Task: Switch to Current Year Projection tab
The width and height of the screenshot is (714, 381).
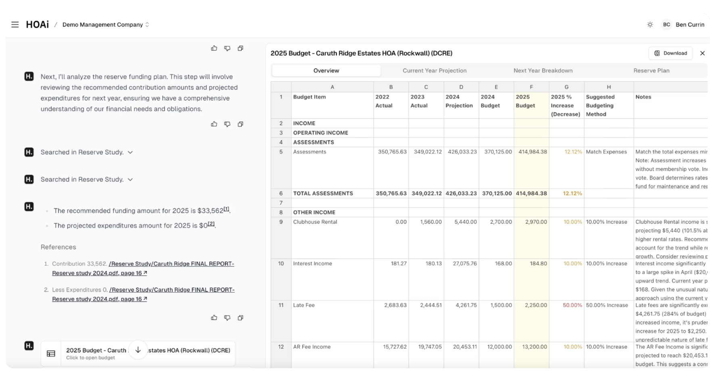Action: 434,71
